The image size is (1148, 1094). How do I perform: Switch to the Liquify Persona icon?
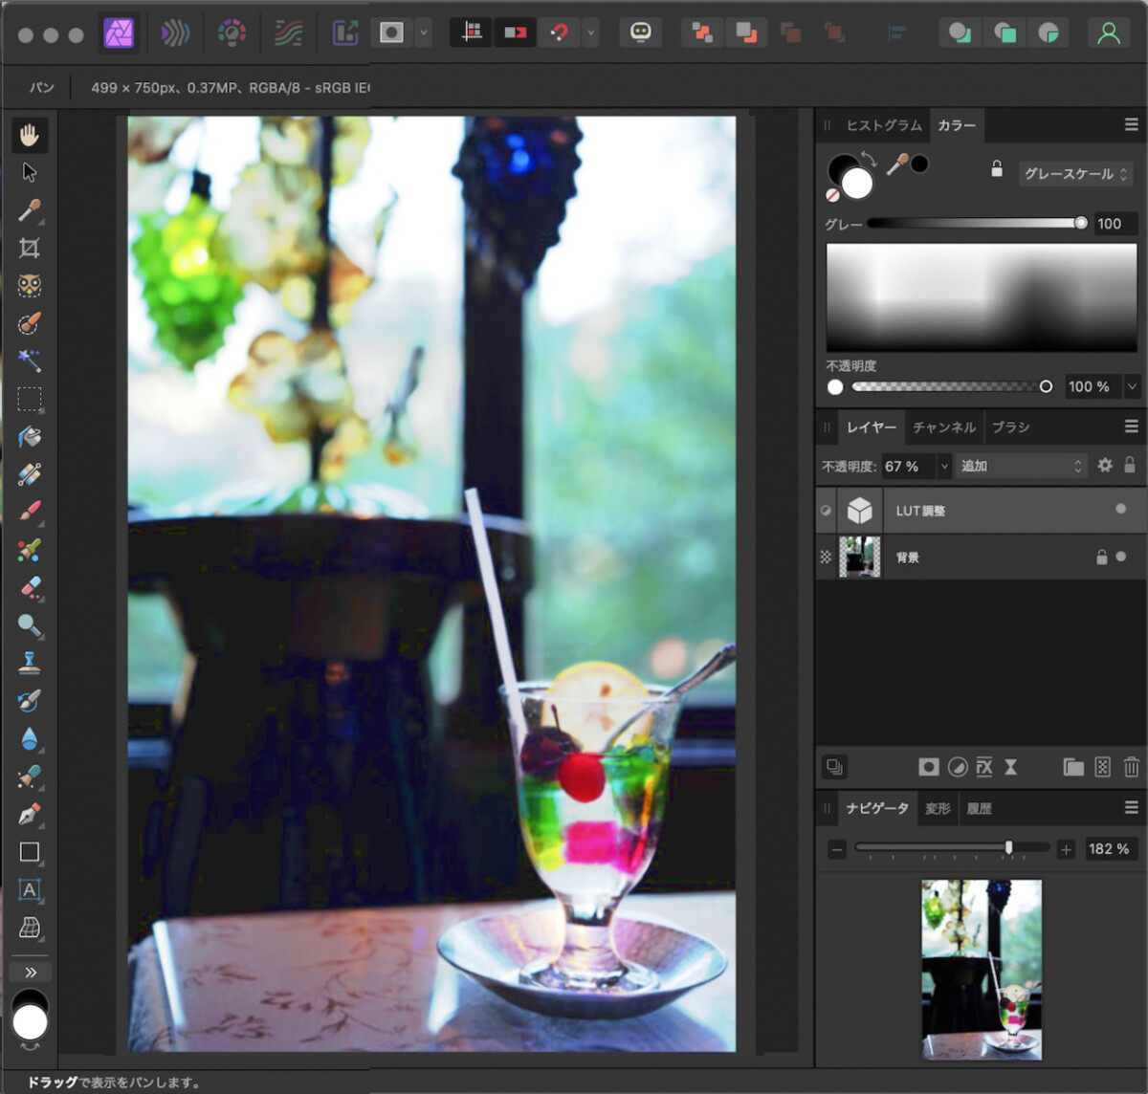coord(175,33)
